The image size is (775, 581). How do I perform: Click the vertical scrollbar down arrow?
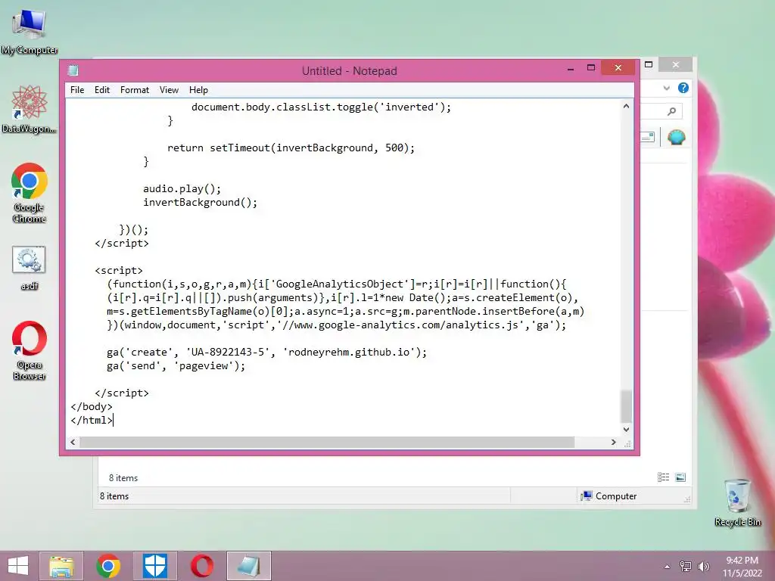pos(626,430)
